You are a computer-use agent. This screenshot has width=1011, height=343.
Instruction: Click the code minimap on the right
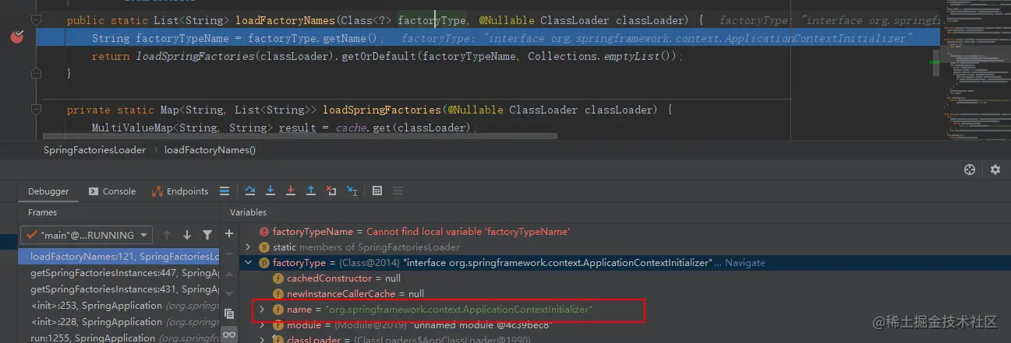point(976,70)
